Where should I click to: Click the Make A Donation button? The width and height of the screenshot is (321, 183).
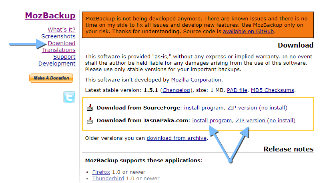[x=51, y=78]
